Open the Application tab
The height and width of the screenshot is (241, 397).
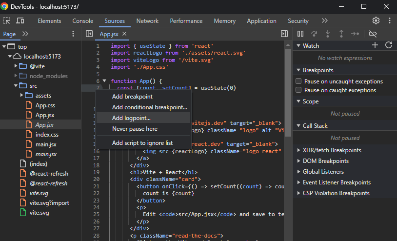pos(261,21)
